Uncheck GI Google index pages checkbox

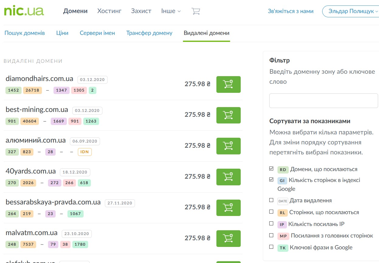271,180
